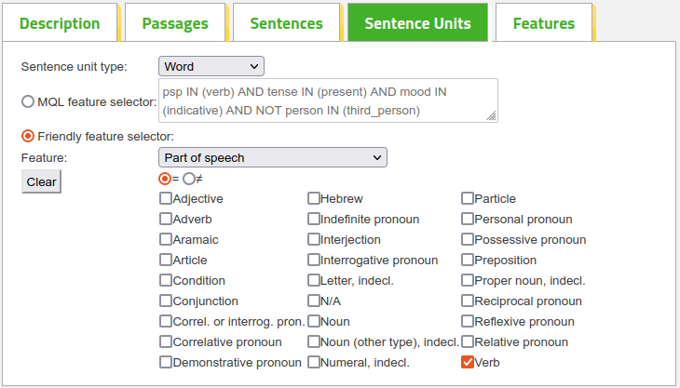The height and width of the screenshot is (388, 680).
Task: Open the Passages tab
Action: pyautogui.click(x=175, y=23)
